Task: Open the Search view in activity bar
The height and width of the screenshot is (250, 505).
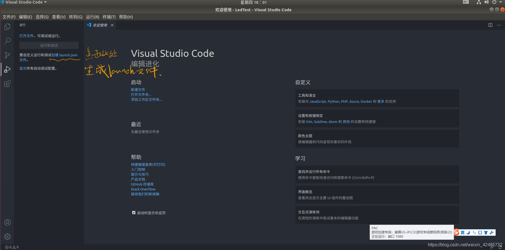Action: click(7, 41)
